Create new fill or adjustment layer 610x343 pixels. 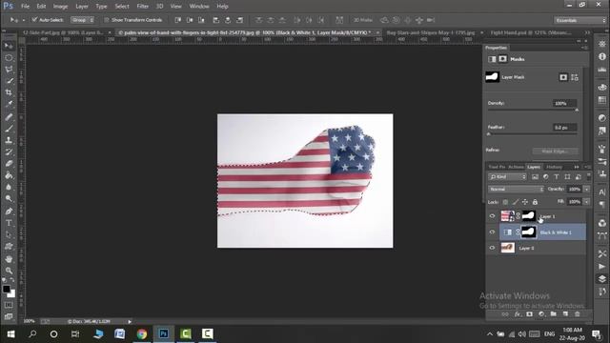point(541,314)
